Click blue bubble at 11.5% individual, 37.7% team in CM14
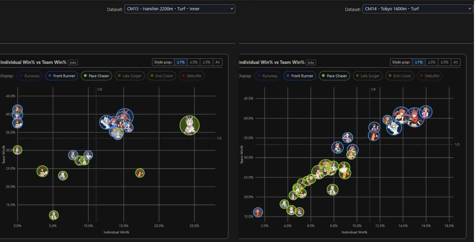 click(374, 127)
